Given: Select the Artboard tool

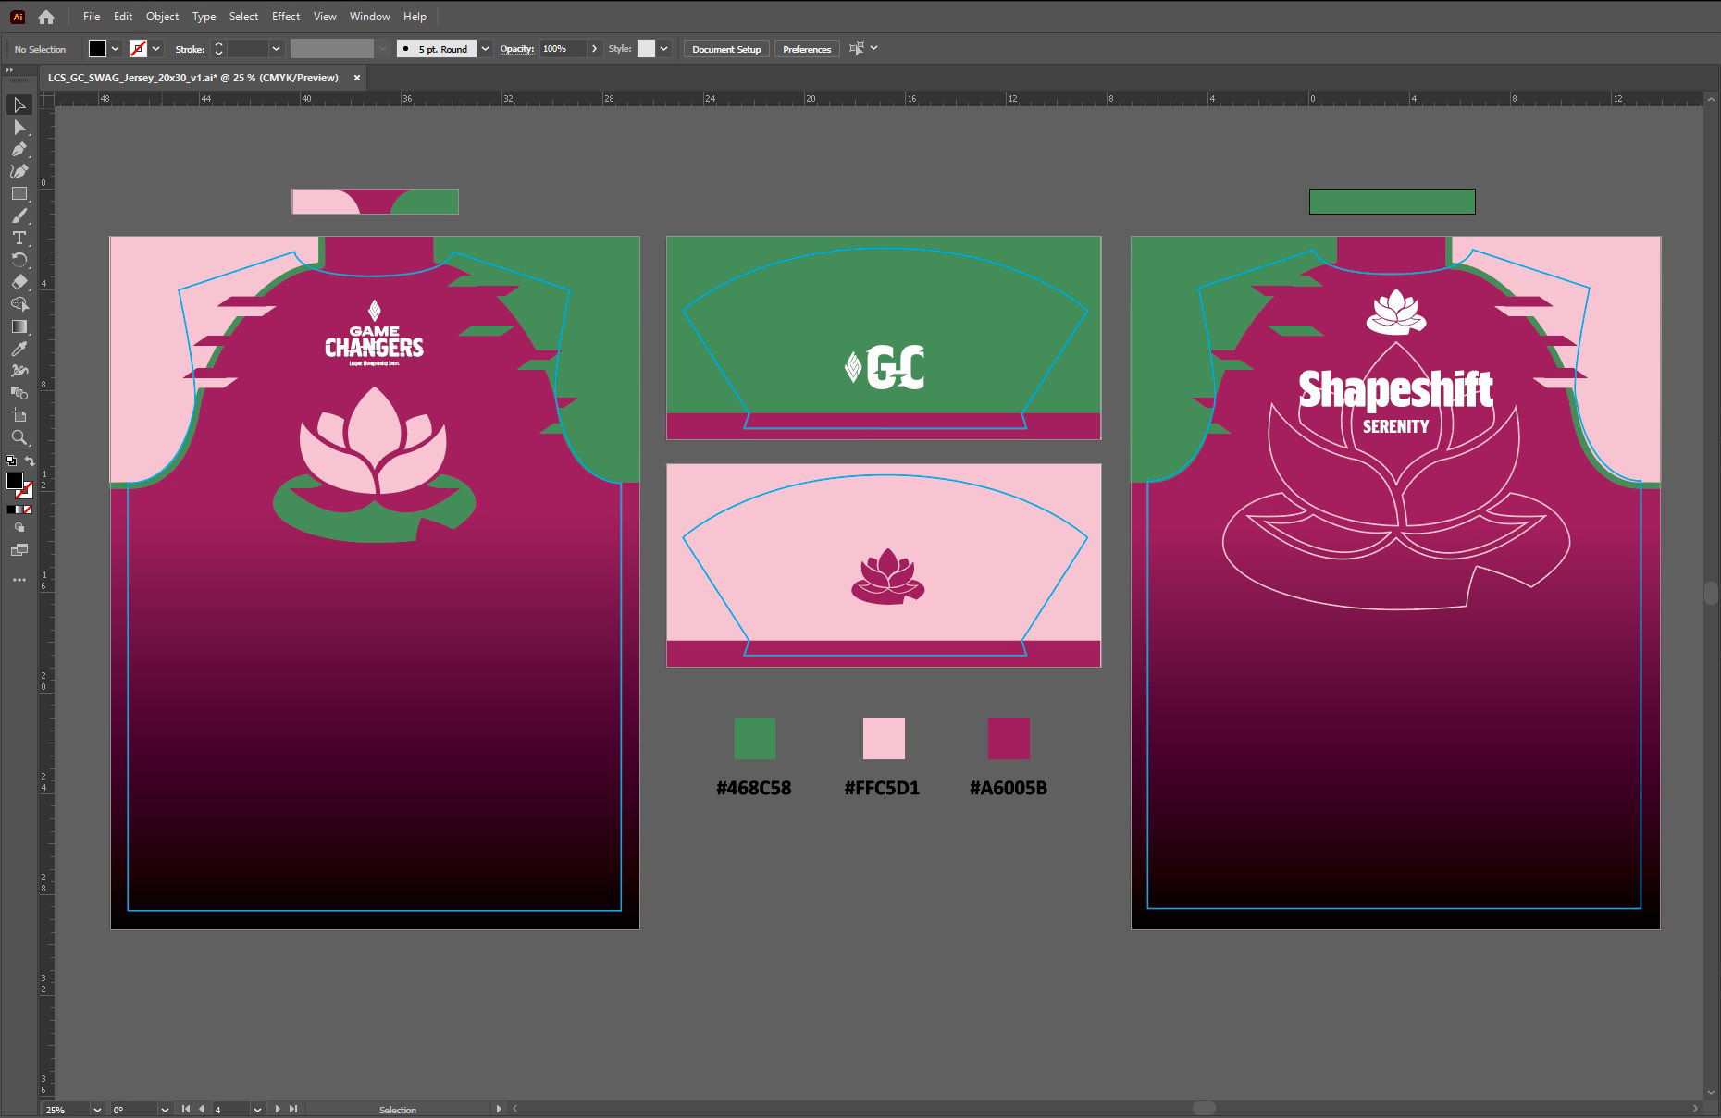Looking at the screenshot, I should (19, 415).
